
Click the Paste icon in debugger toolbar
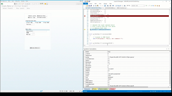tap(98, 6)
